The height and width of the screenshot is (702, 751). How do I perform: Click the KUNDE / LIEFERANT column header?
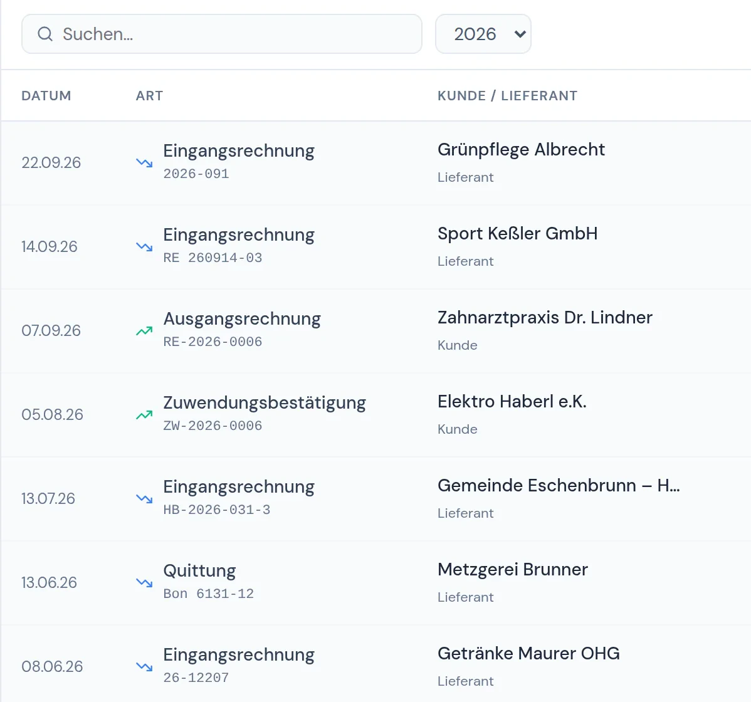point(507,96)
